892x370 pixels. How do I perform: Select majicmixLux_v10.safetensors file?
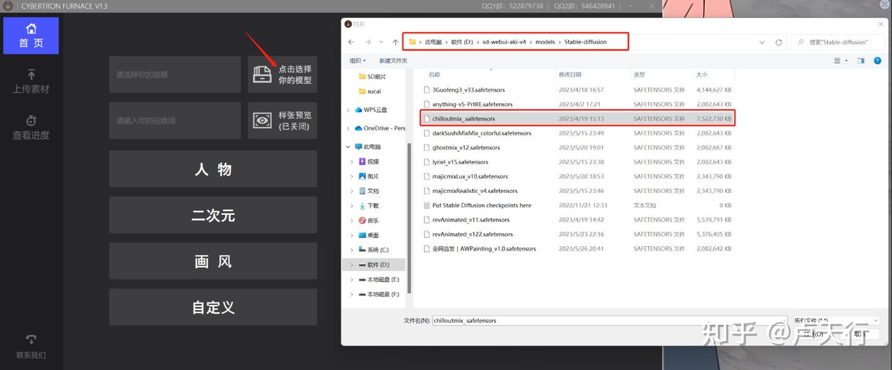pyautogui.click(x=577, y=176)
